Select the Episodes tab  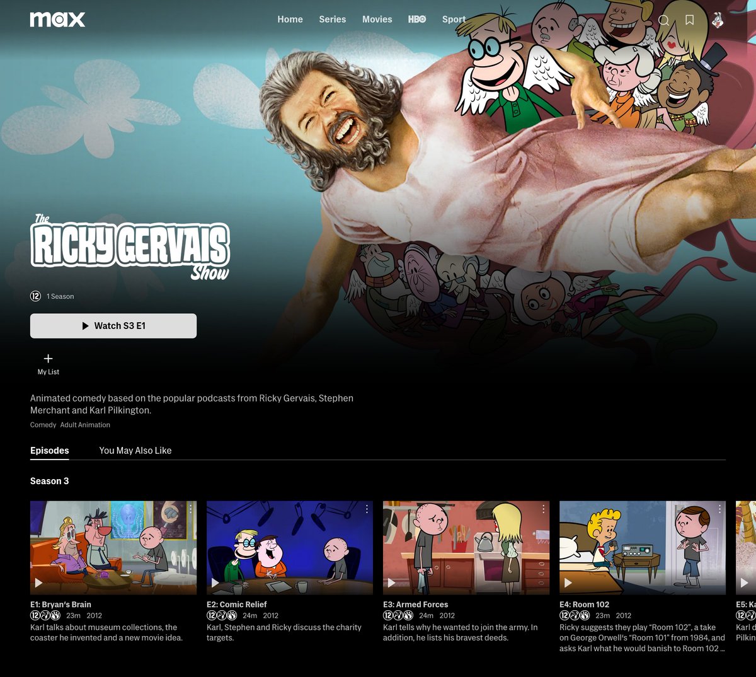pyautogui.click(x=50, y=450)
